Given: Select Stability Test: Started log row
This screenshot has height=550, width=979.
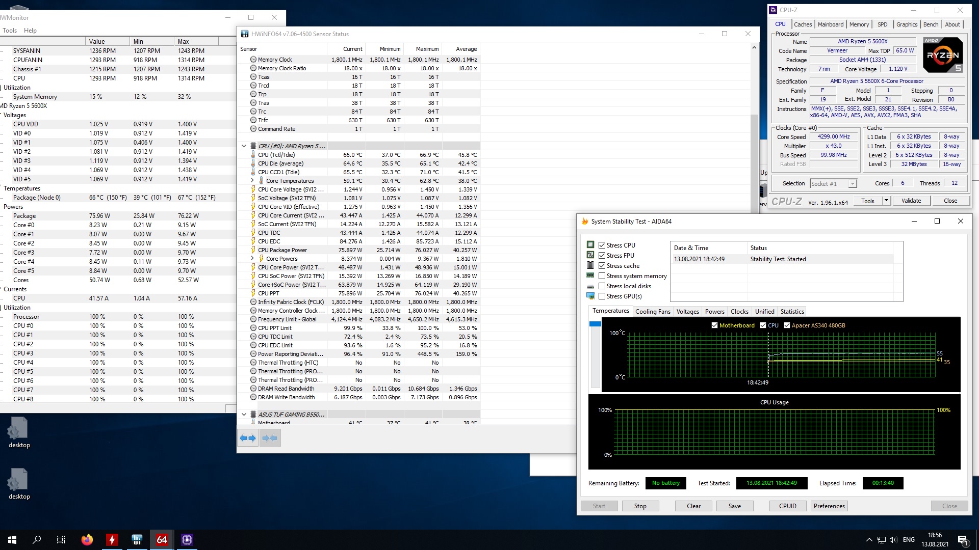Looking at the screenshot, I should (x=782, y=259).
